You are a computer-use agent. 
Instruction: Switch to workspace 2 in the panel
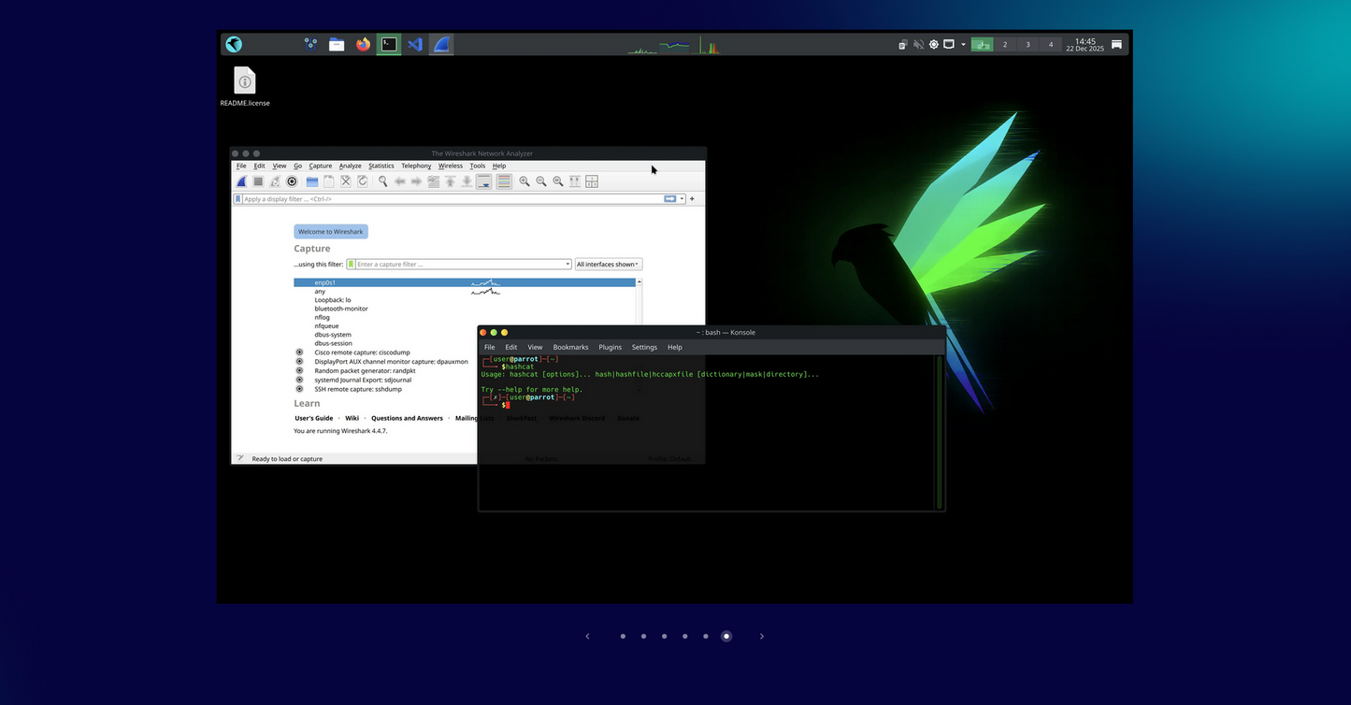(1005, 44)
